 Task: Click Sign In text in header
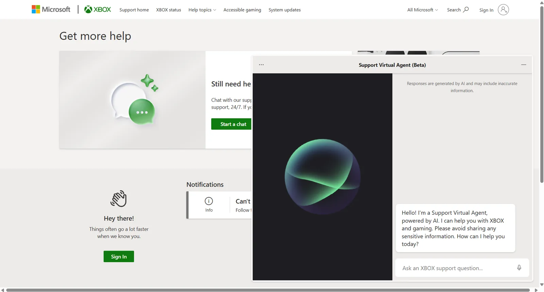[x=486, y=10]
